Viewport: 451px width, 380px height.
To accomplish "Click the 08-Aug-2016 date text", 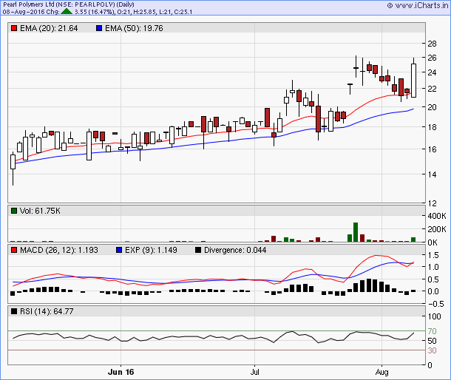I will pyautogui.click(x=24, y=12).
